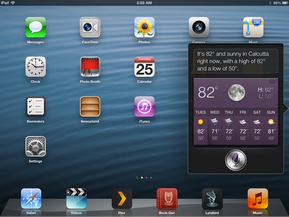The height and width of the screenshot is (217, 289).
Task: Tap the L: 50° low temperature
Action: (x=266, y=96)
